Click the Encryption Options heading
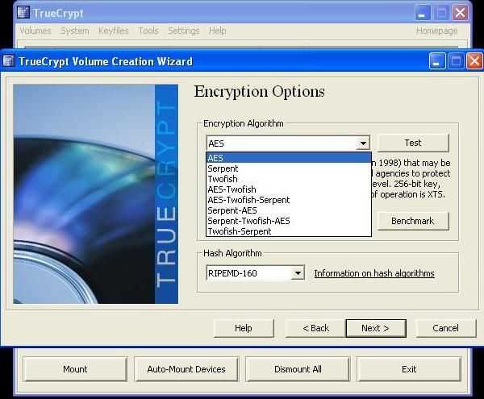 (259, 92)
